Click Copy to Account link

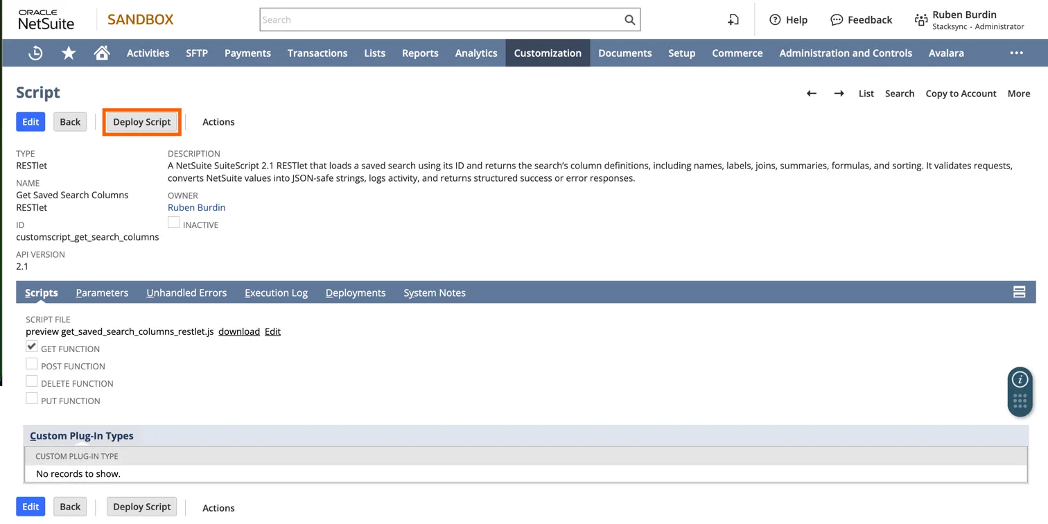[x=961, y=94]
